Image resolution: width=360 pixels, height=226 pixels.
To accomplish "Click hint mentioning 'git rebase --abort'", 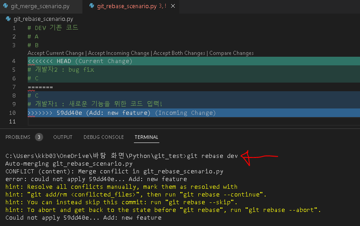I will coord(163,210).
